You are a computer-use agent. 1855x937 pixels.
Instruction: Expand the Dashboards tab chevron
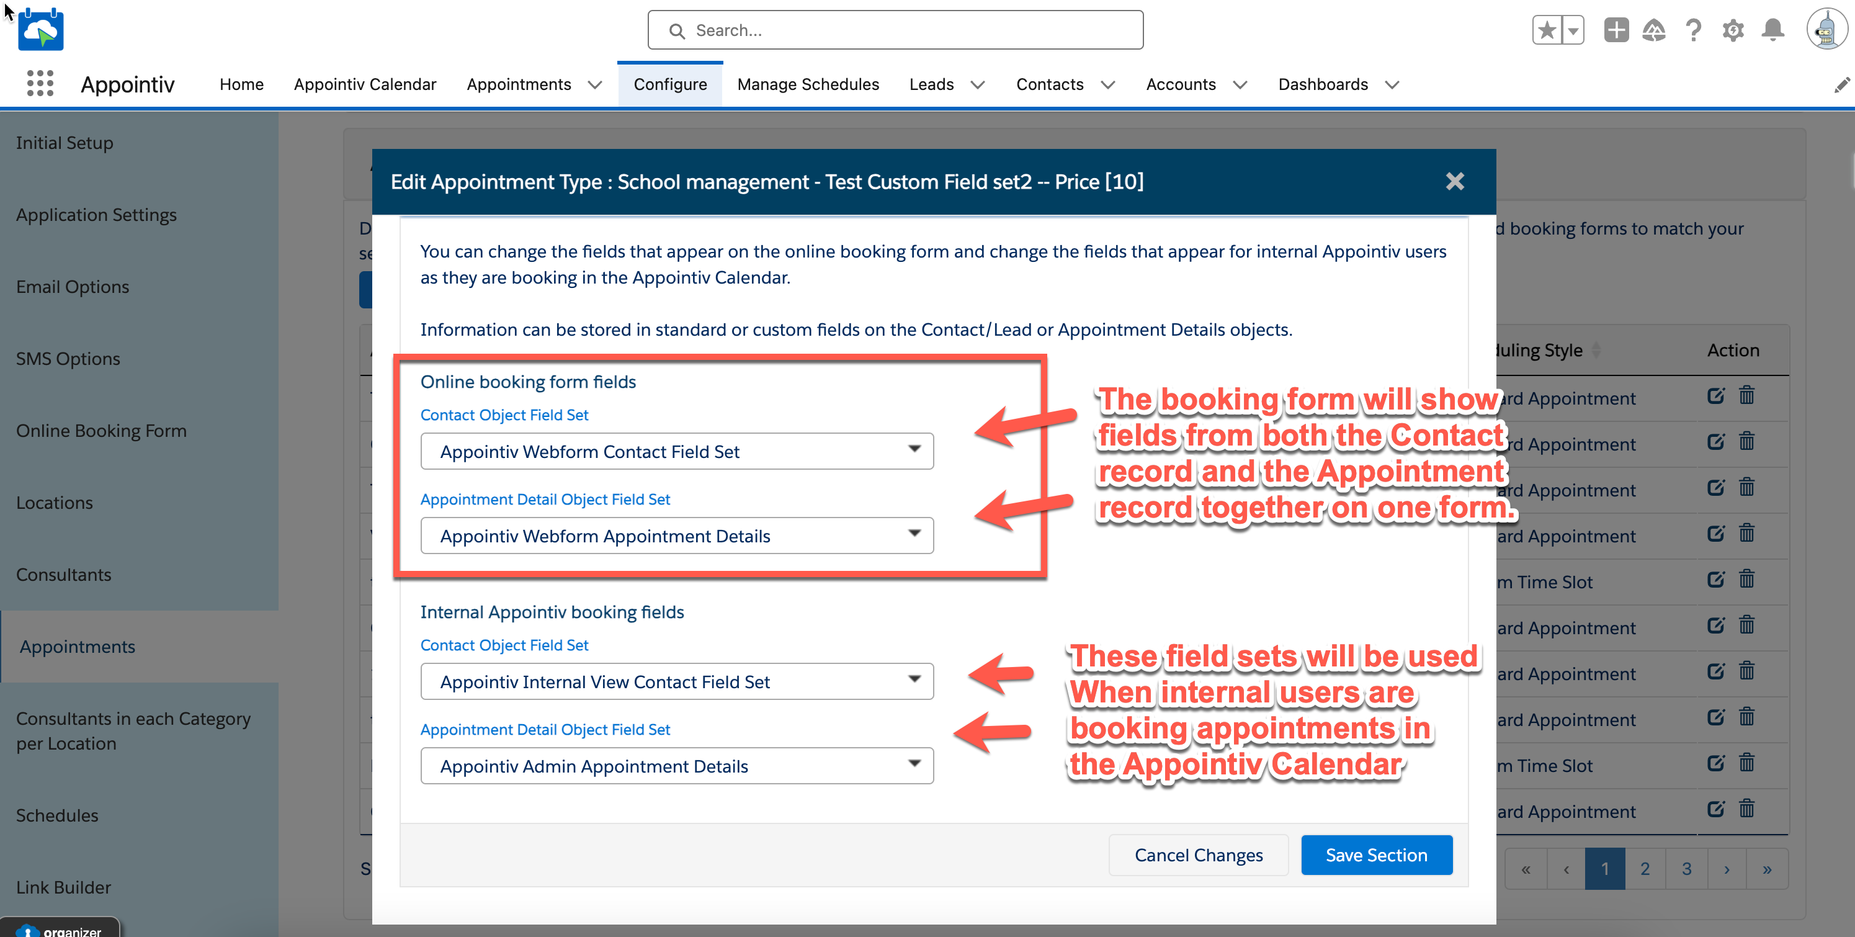pyautogui.click(x=1392, y=85)
